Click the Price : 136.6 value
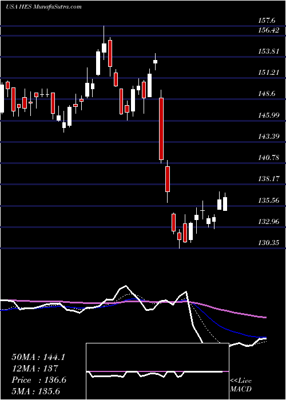This screenshot has height=400, width=286. click(39, 380)
